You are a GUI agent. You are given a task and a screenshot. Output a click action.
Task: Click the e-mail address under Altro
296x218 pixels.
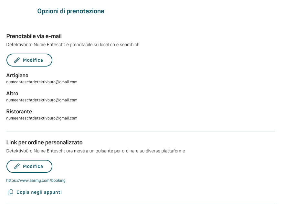[x=42, y=100]
